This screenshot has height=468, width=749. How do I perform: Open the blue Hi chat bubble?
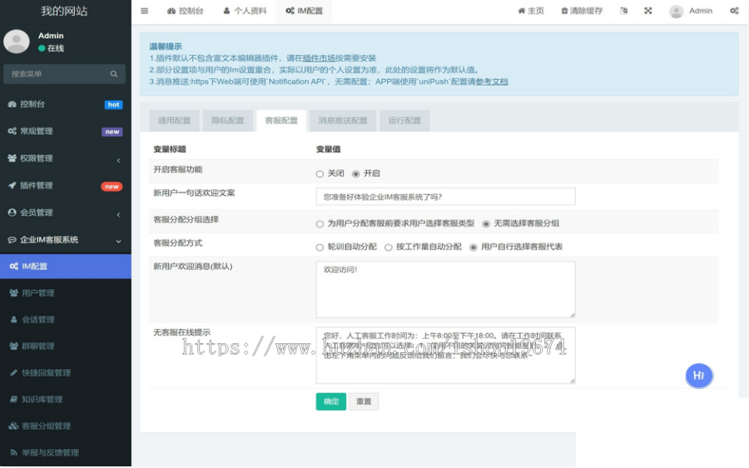coord(699,376)
